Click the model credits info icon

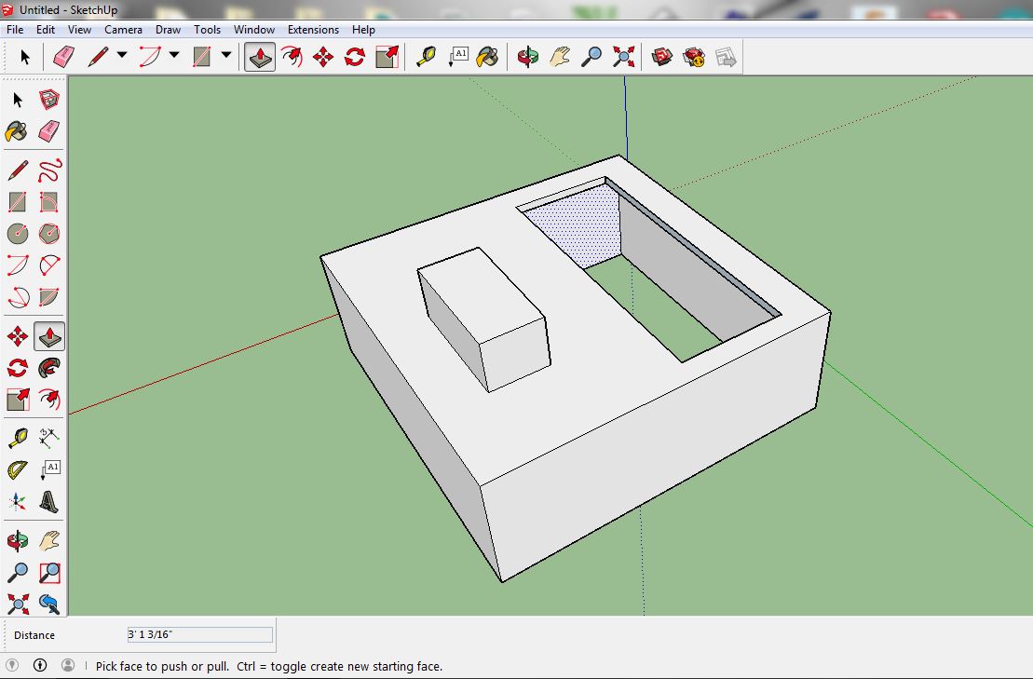(x=39, y=665)
